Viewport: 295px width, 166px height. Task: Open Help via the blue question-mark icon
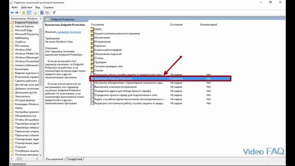[x=42, y=13]
